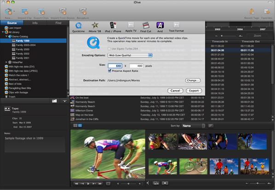Toggle the Use Elgato Turbo.264 checkbox
Screen dimensions: 275x190
tap(109, 49)
